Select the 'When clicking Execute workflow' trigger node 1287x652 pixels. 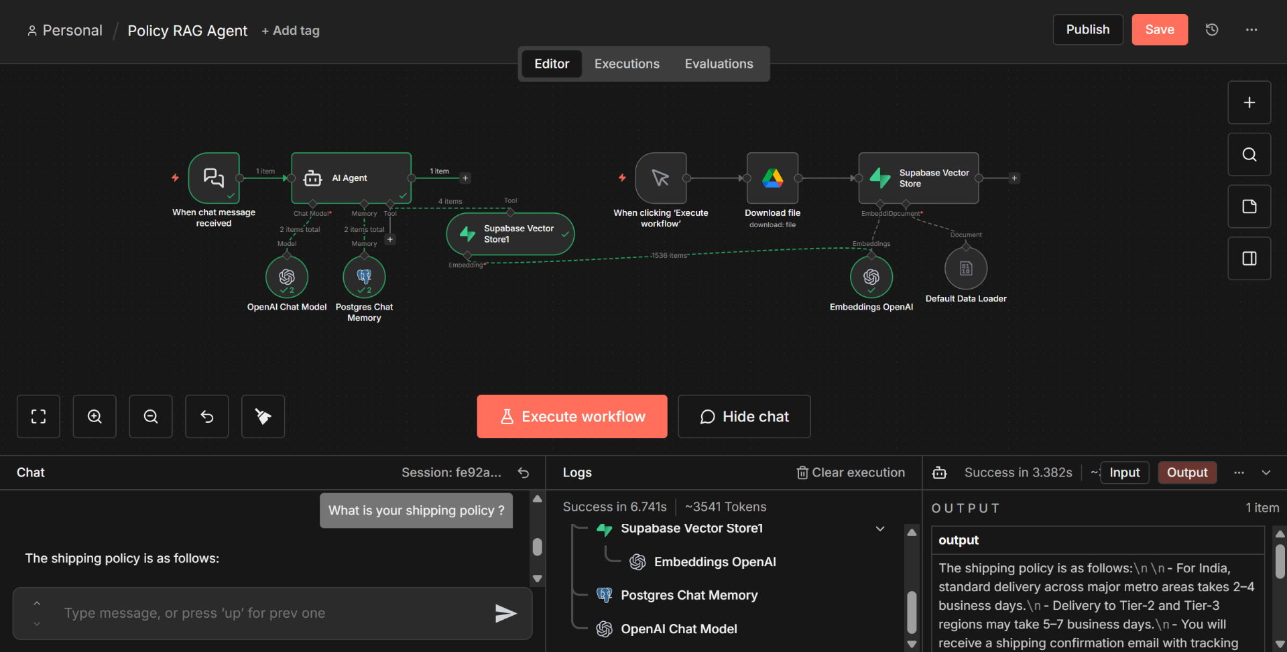coord(661,178)
